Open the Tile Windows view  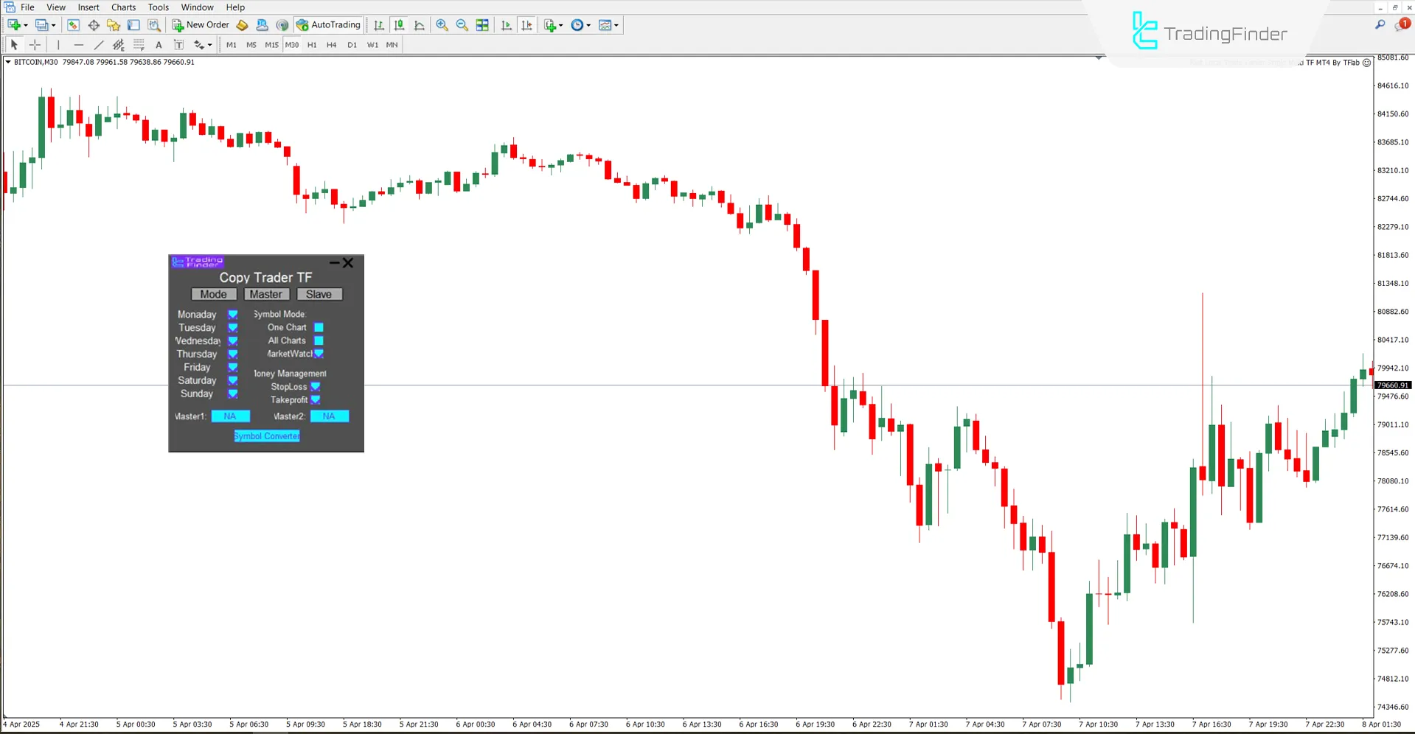(x=482, y=24)
